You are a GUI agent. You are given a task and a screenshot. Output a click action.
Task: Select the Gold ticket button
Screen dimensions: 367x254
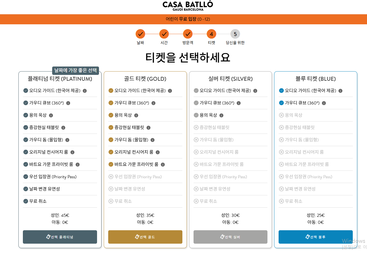[x=145, y=237]
